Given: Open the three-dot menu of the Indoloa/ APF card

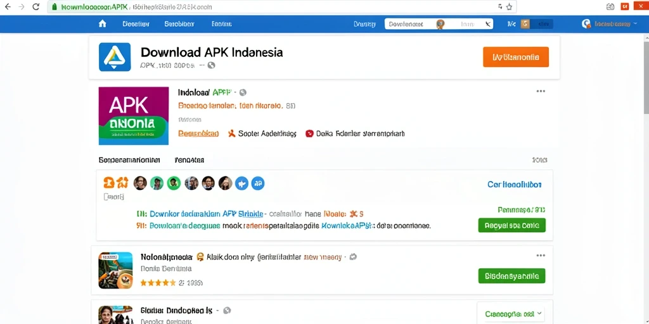Looking at the screenshot, I should (541, 91).
